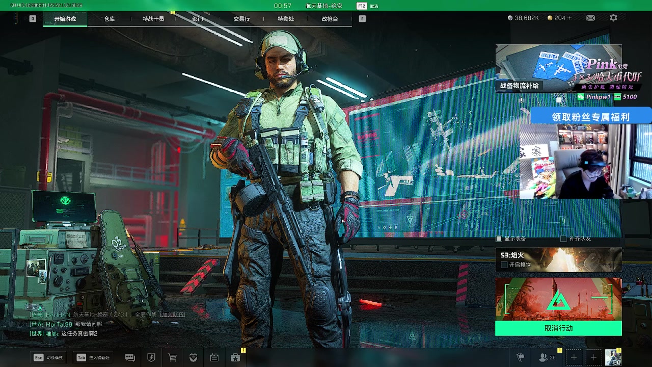652x367 pixels.
Task: Open the S3:焰火 season banner
Action: click(x=558, y=260)
